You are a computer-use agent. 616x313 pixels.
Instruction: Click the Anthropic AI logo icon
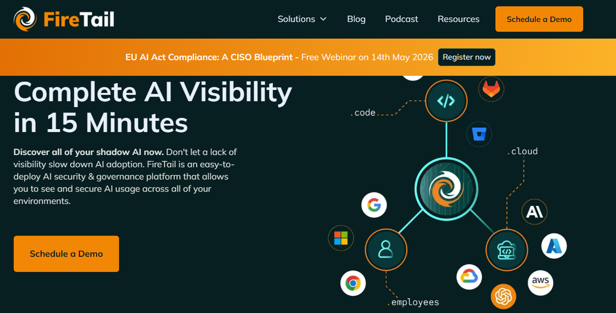pos(534,212)
